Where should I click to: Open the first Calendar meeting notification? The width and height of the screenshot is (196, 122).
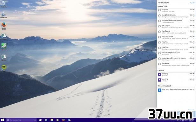pos(176,74)
